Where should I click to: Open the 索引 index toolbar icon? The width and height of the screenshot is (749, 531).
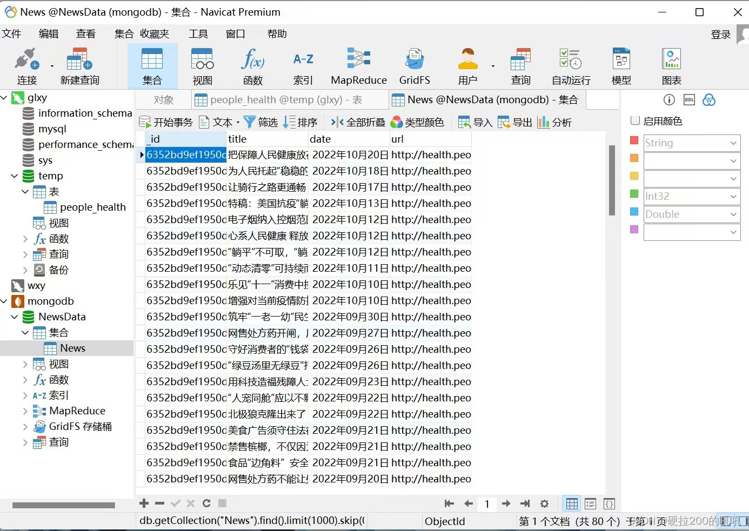pyautogui.click(x=303, y=66)
